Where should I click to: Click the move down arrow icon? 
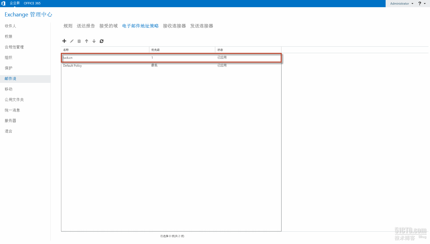[x=94, y=41]
